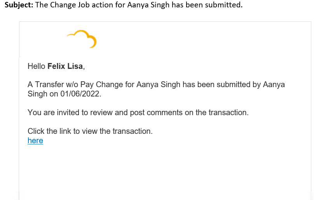314x200 pixels.
Task: Click the bold recipient name 'Felix Lisa'
Action: (x=65, y=66)
